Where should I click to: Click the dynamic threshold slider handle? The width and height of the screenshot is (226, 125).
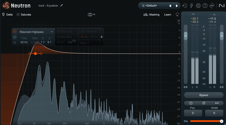tap(74, 41)
